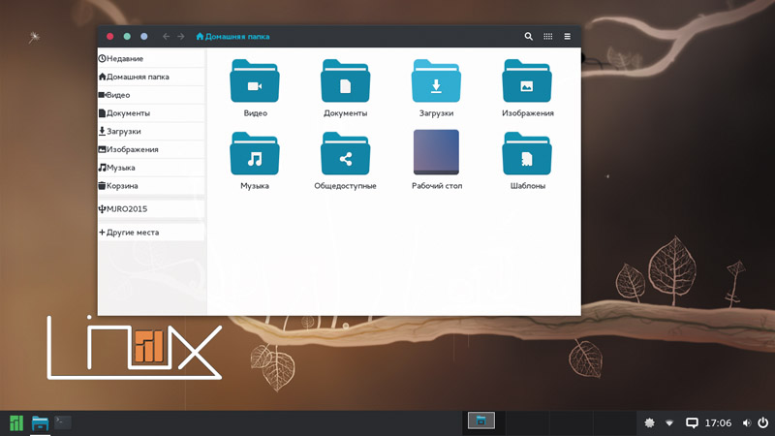Click the file manager launcher on the taskbar
The width and height of the screenshot is (775, 436).
40,423
